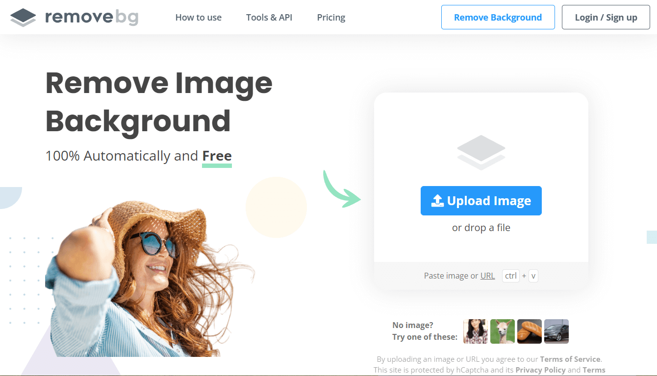
Task: Click the URL link to paste a URL
Action: pos(487,276)
